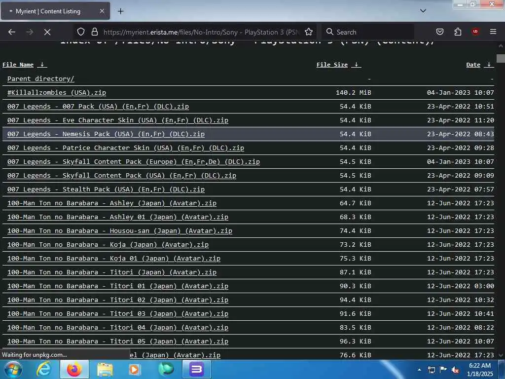Download Barabara Titori 05 Avatar zip
505x379 pixels.
pos(117,341)
